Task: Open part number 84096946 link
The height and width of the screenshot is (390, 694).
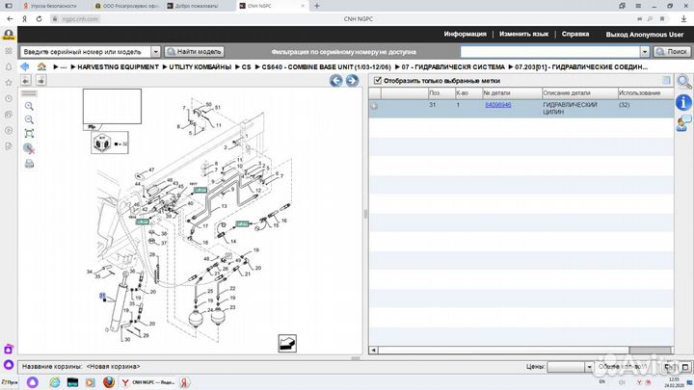Action: [x=497, y=104]
